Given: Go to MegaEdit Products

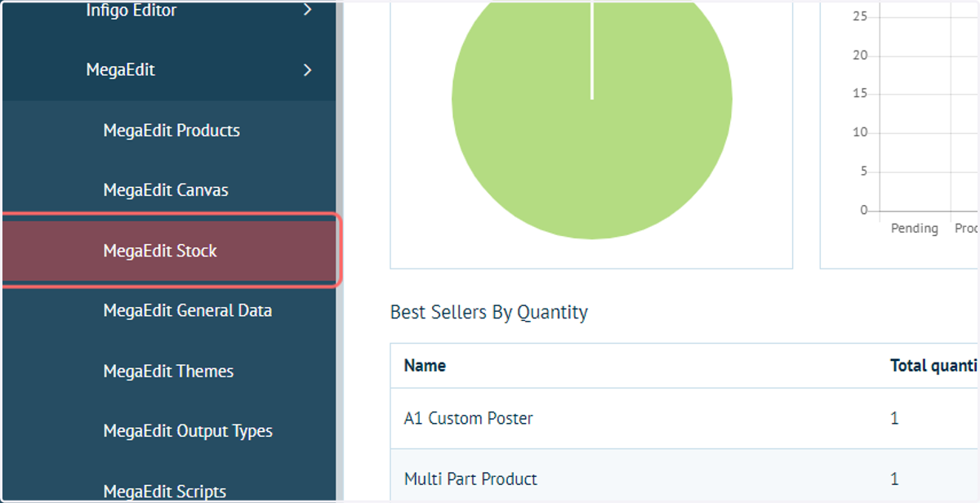Looking at the screenshot, I should (171, 131).
